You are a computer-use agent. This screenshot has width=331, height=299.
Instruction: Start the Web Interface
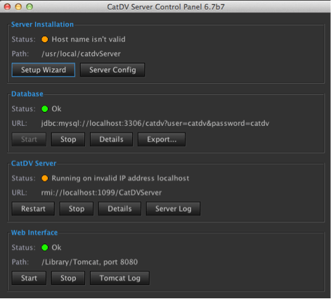click(x=29, y=278)
